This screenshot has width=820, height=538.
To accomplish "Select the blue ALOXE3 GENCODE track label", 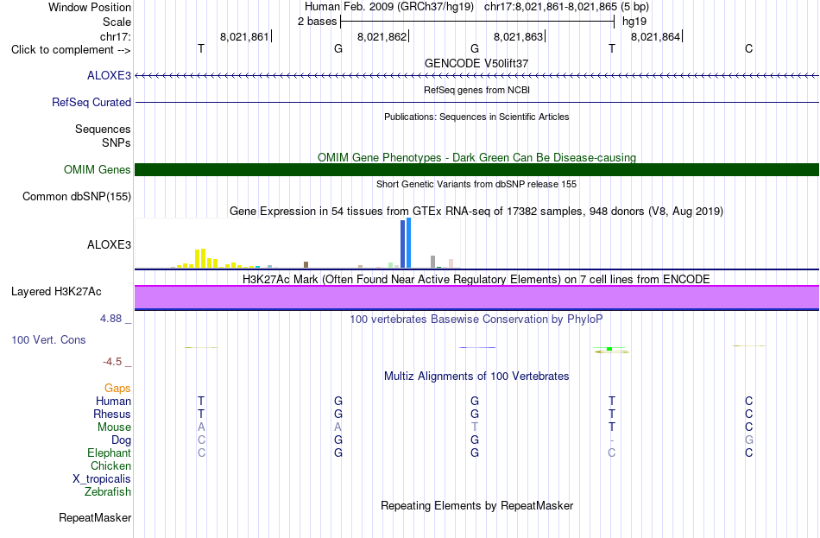I will point(109,75).
